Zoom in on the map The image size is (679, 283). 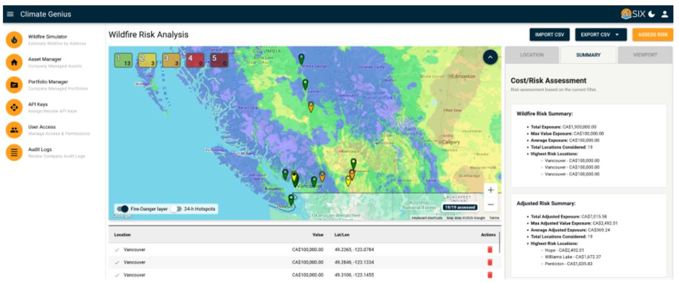coord(491,190)
